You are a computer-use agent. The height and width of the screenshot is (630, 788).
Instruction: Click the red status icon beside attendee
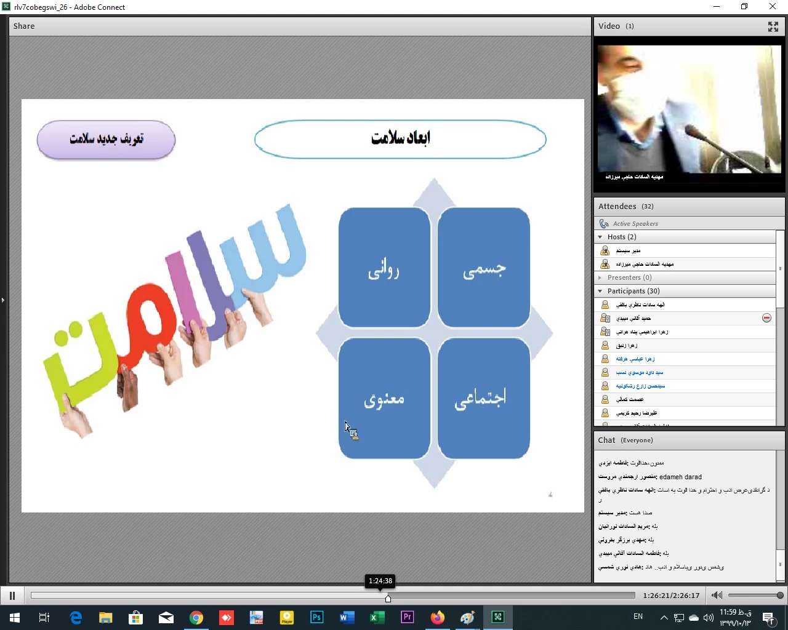click(x=766, y=318)
